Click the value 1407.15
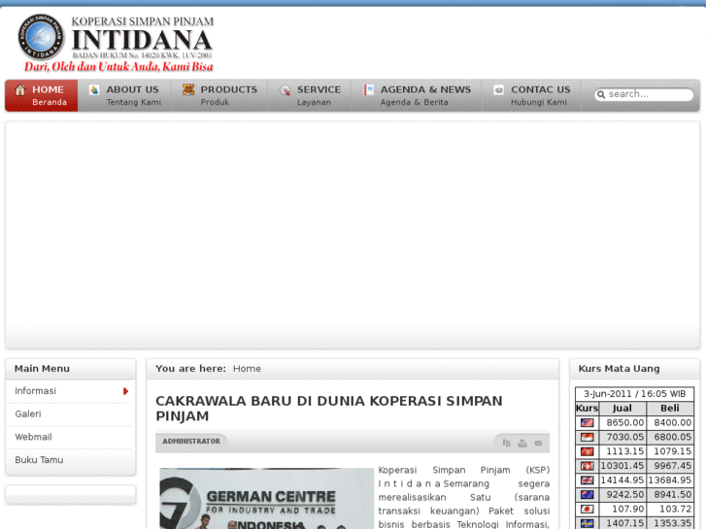The height and width of the screenshot is (529, 706). tap(625, 523)
